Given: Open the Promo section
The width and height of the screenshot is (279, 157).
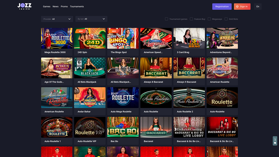Looking at the screenshot, I should pyautogui.click(x=64, y=6).
